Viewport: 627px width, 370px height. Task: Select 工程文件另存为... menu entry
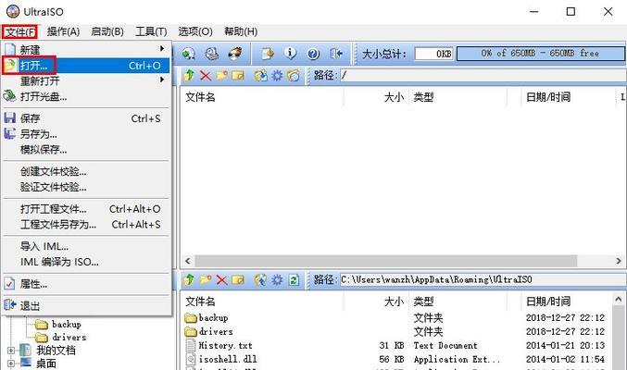pos(86,224)
